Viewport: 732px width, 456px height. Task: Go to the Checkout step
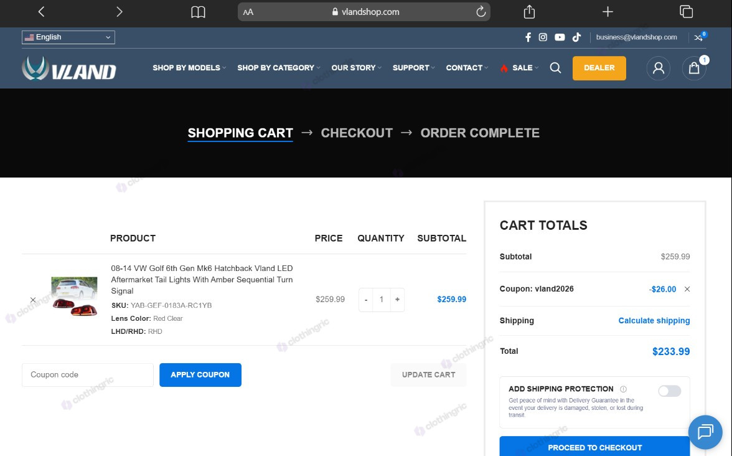[x=357, y=133]
